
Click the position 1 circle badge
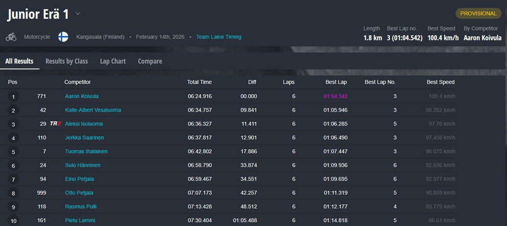click(x=13, y=96)
